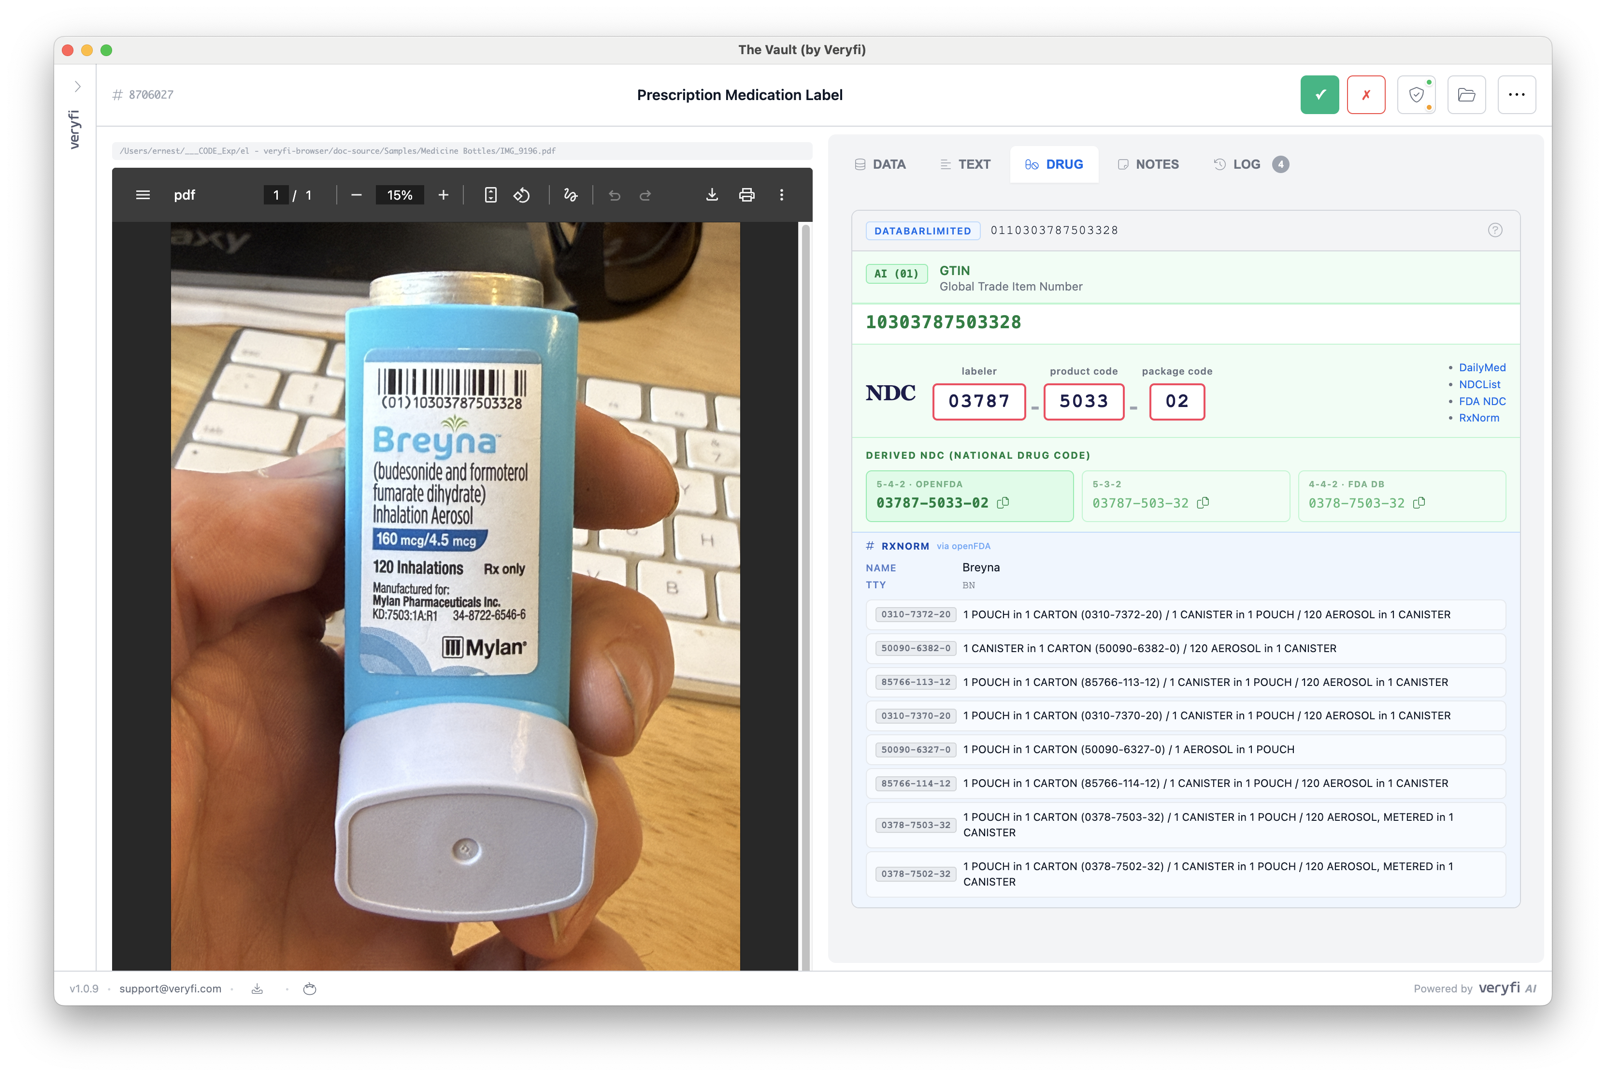Rotate the PDF page
1606x1077 pixels.
coord(522,195)
